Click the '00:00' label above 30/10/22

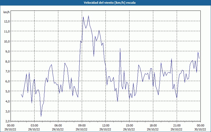pos(201,126)
